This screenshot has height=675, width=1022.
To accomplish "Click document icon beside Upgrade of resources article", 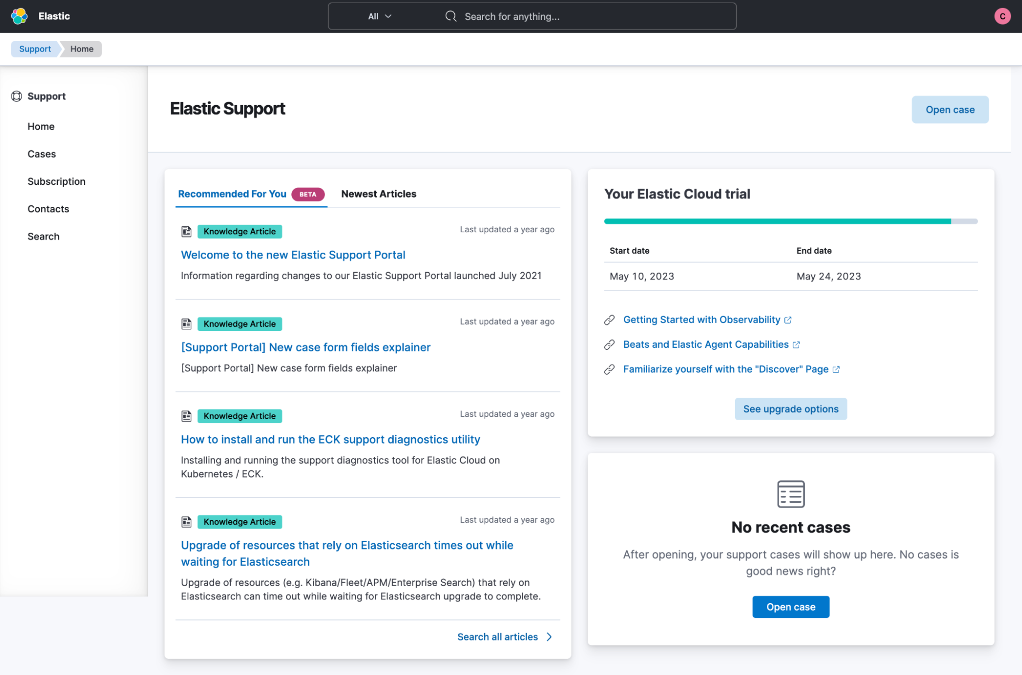I will pyautogui.click(x=186, y=522).
